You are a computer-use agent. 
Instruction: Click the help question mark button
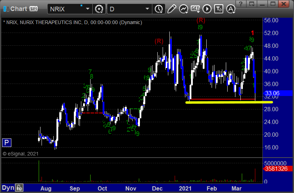coord(241,4)
